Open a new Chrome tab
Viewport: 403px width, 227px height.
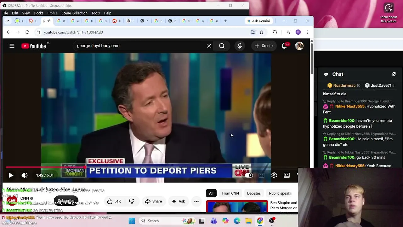point(225,21)
